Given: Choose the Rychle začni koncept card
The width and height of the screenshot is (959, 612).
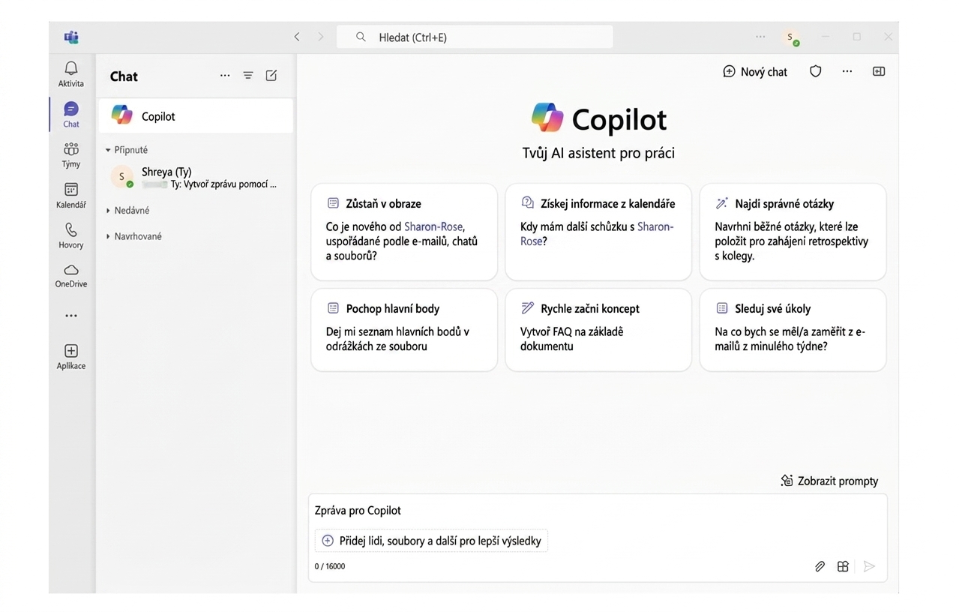Looking at the screenshot, I should click(598, 330).
